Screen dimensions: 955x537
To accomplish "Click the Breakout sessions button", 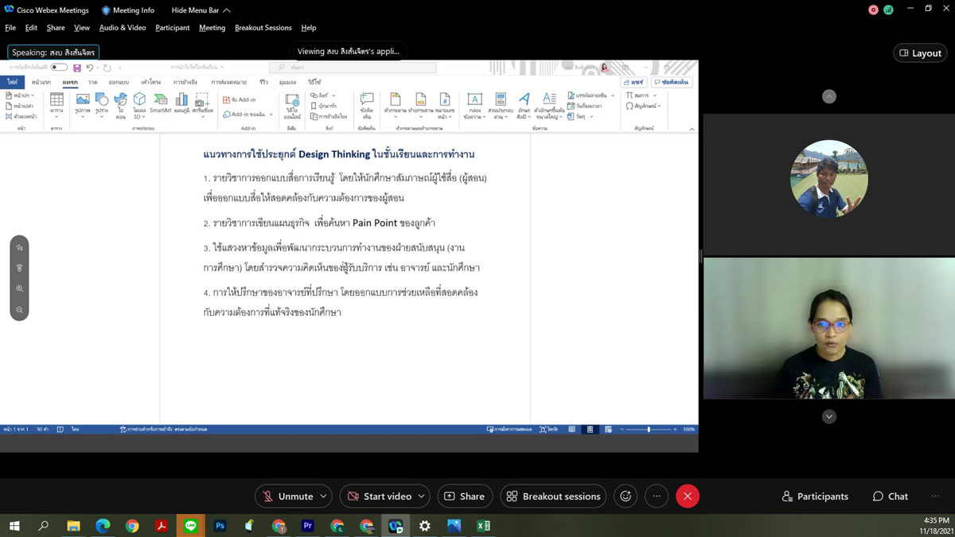I will tap(553, 496).
